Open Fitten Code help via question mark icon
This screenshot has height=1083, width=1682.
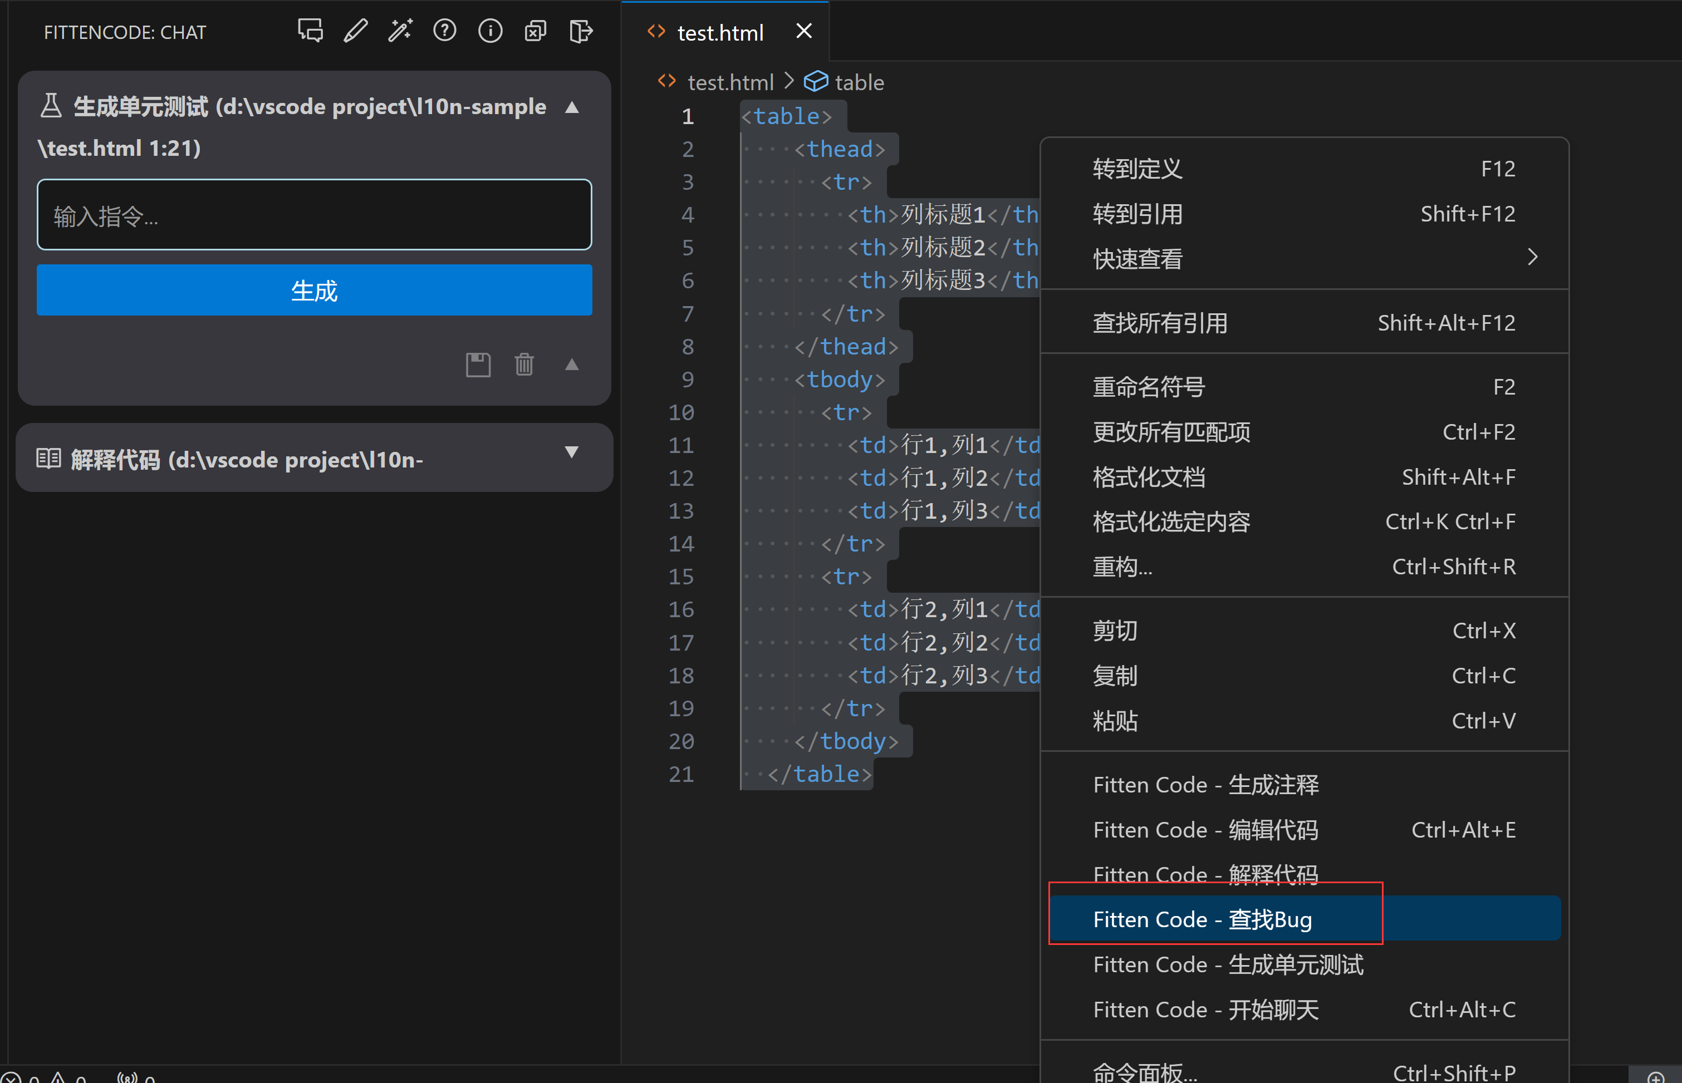tap(445, 31)
